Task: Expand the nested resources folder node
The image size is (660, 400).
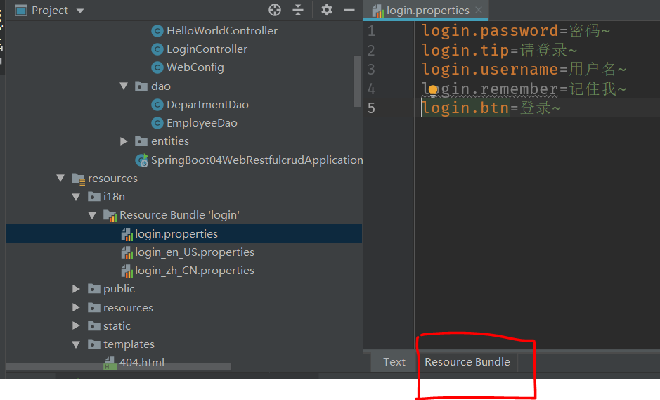Action: coord(76,307)
